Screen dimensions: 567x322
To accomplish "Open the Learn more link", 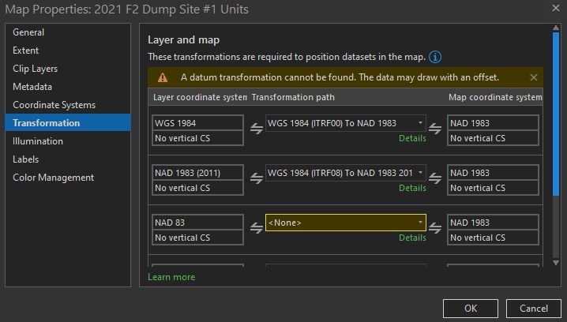I will pos(171,277).
